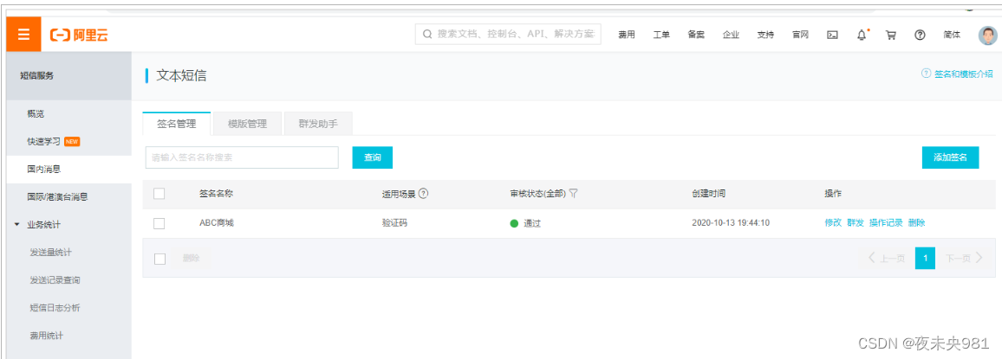The height and width of the screenshot is (359, 1002).
Task: Switch to 群发助手 tab
Action: (318, 124)
